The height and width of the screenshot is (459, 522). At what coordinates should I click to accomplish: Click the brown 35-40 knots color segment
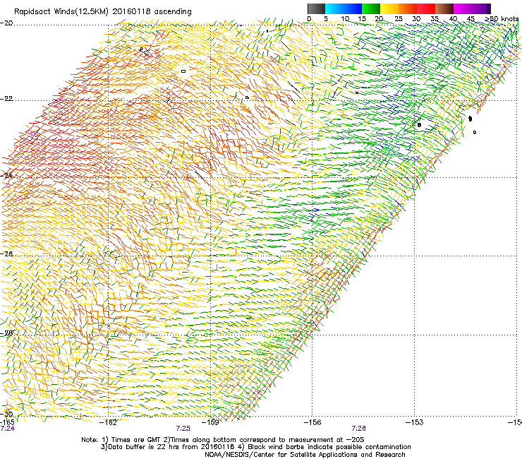tap(444, 8)
